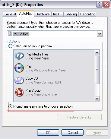Click the Nero Burning ROM Copy CD icon
Screen dimensions: 111x139
tap(19, 80)
